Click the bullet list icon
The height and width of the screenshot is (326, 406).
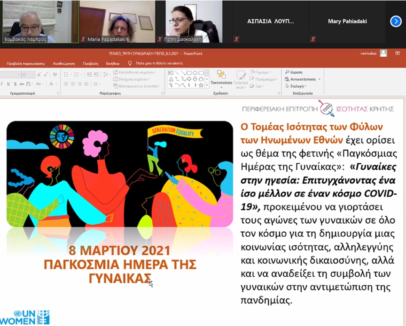click(66, 75)
